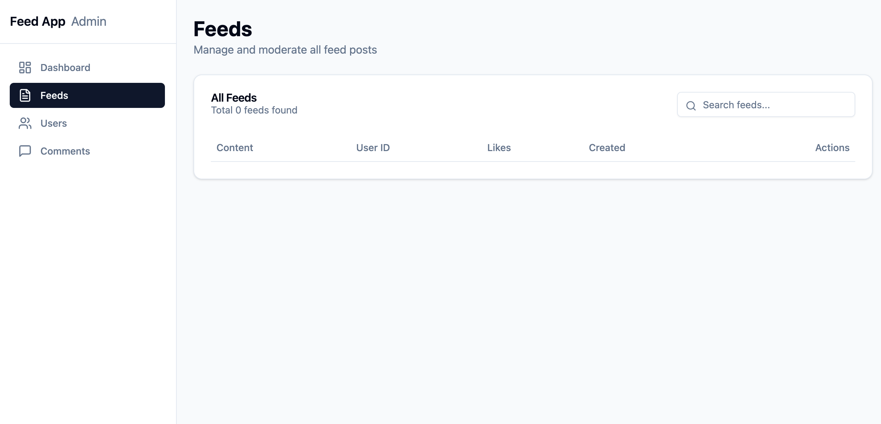Image resolution: width=881 pixels, height=424 pixels.
Task: Click the Feeds document icon
Action: pyautogui.click(x=25, y=95)
